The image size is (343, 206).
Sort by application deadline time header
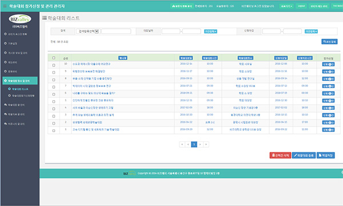point(305,58)
